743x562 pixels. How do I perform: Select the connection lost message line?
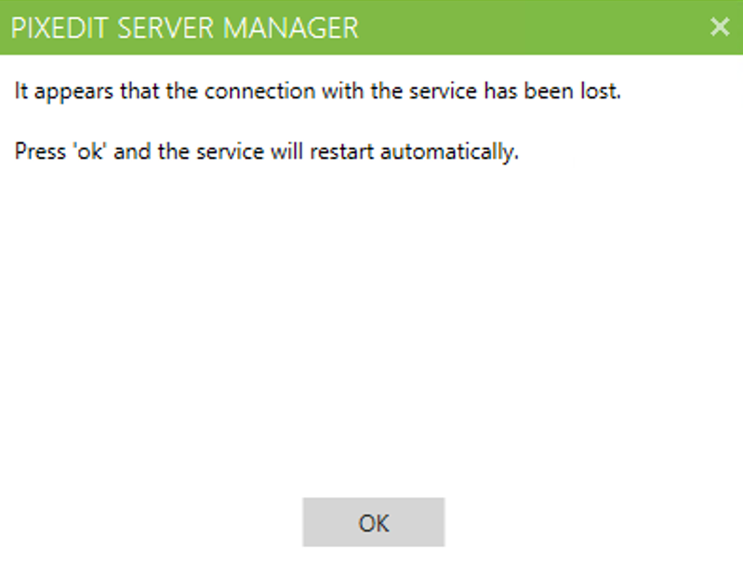point(317,91)
